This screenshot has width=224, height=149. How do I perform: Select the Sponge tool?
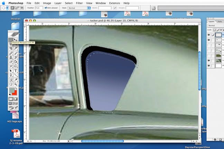point(16,66)
